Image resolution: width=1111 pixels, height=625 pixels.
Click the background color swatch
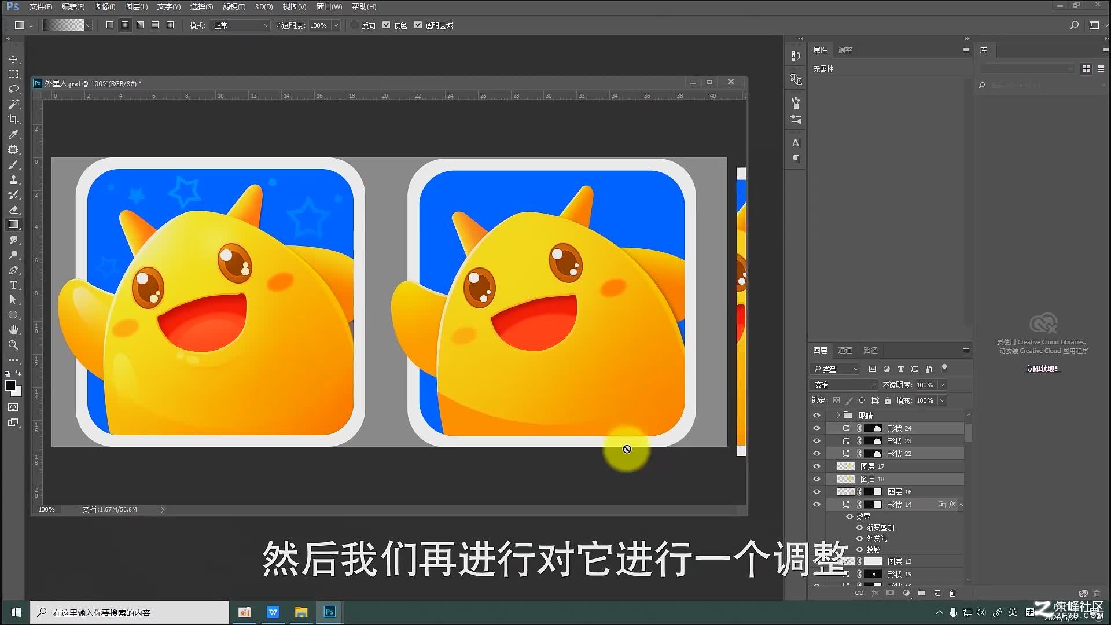[18, 393]
